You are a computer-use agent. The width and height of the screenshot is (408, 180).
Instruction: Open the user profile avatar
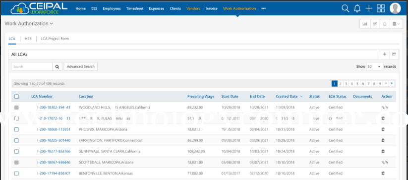point(395,8)
